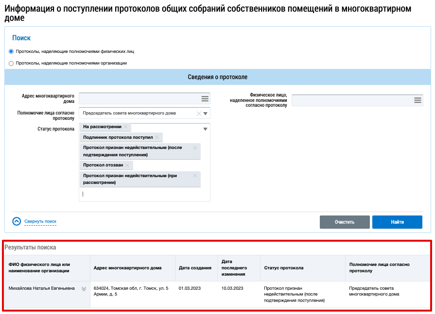Open list icon in physical person field
The height and width of the screenshot is (314, 435).
pyautogui.click(x=418, y=100)
